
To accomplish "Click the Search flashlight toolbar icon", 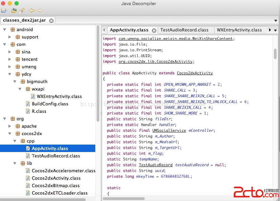I will click(22, 11).
